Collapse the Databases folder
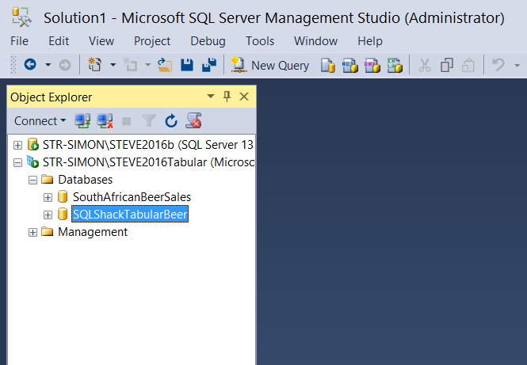 tap(32, 180)
